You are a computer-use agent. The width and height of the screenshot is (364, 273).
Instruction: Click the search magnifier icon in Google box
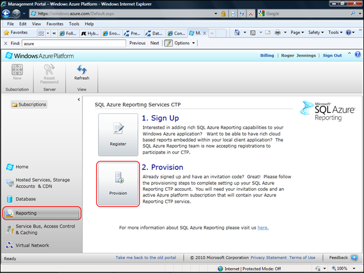353,14
